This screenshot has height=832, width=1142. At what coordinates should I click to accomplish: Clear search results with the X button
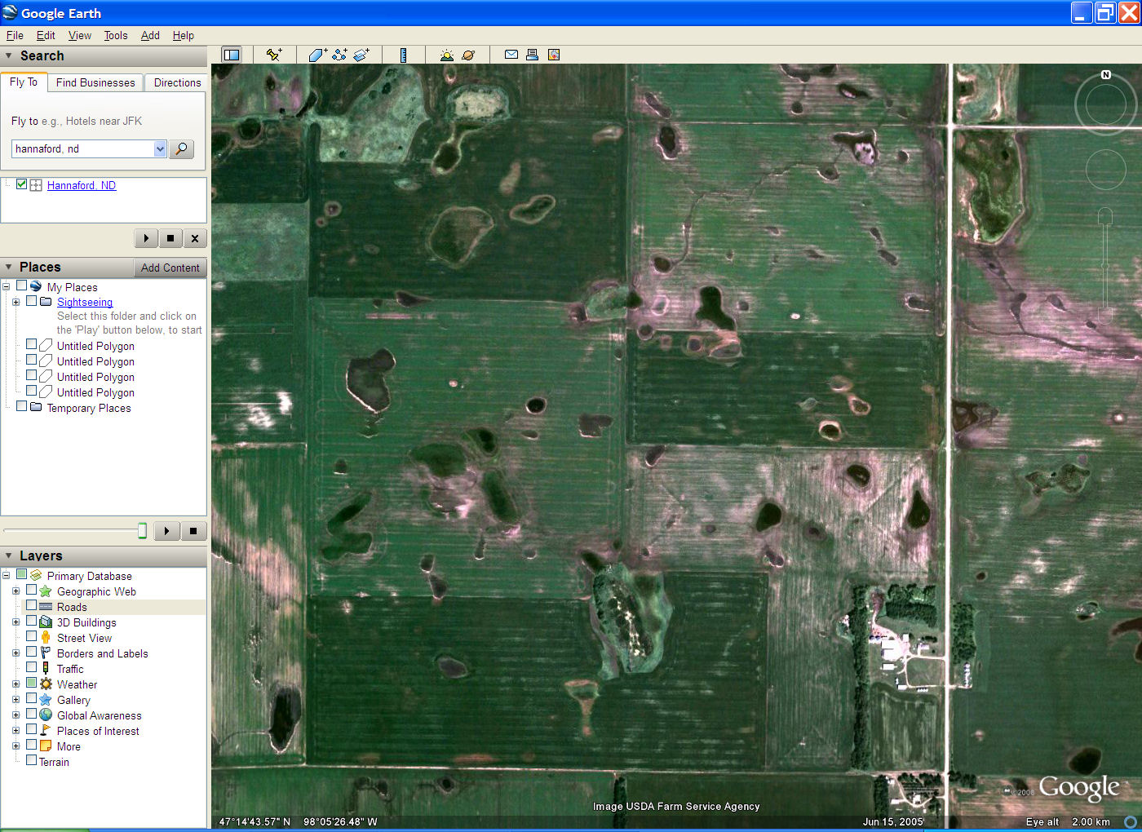[194, 238]
